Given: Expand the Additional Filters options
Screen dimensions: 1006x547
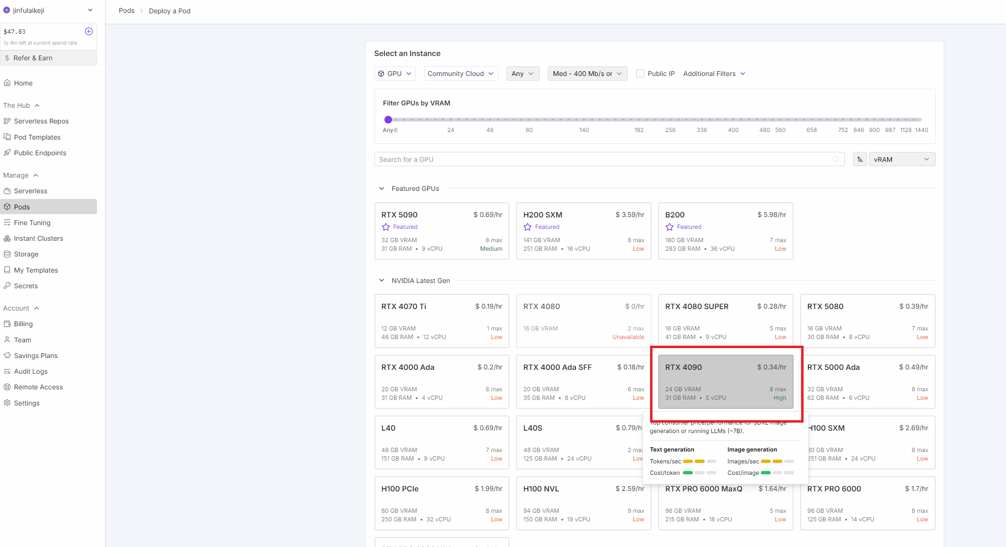Looking at the screenshot, I should point(714,74).
